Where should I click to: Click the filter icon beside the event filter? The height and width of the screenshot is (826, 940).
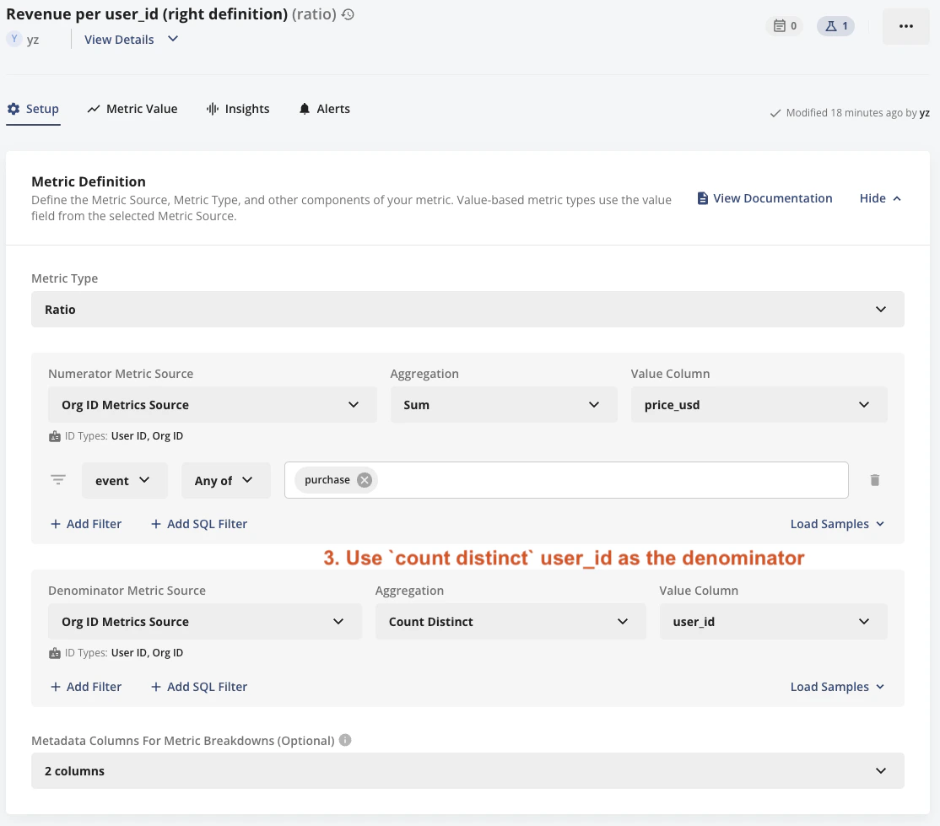click(58, 479)
